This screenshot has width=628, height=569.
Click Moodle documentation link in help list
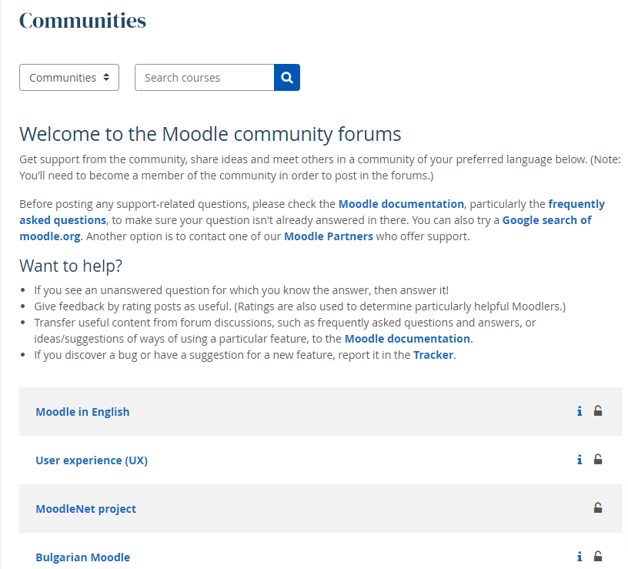pos(407,339)
